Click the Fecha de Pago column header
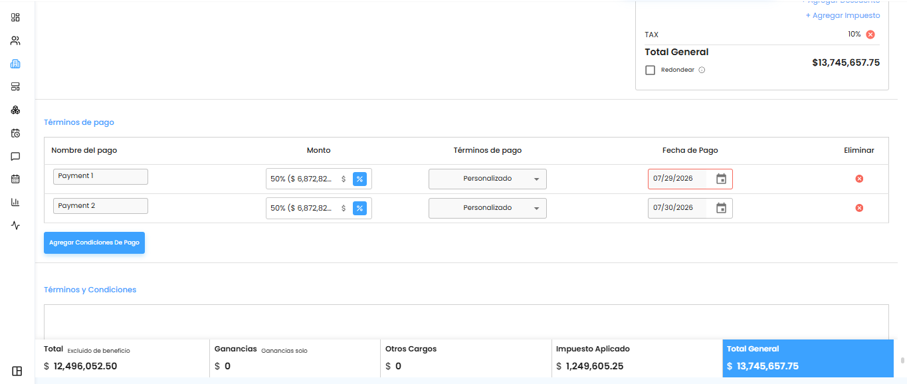907x384 pixels. [690, 150]
